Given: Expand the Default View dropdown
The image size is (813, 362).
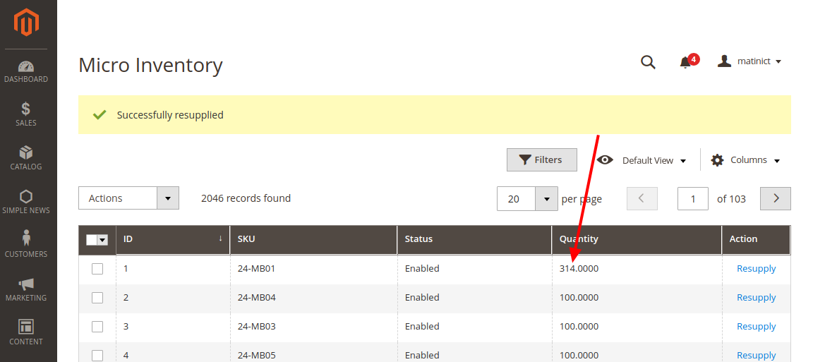Looking at the screenshot, I should tap(642, 161).
